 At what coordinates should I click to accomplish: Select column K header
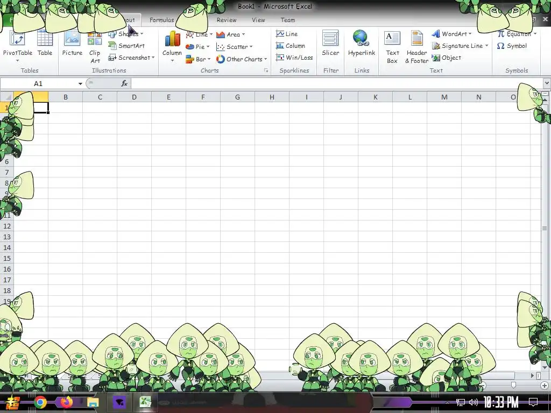pos(375,97)
